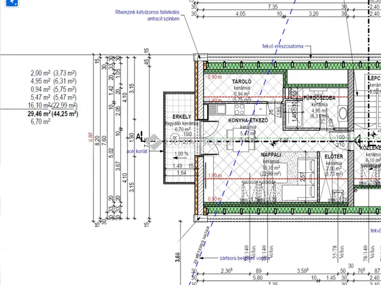The image size is (381, 285).
Task: Click the bathtub symbol in the Fürdőszoba
Action: [293, 112]
